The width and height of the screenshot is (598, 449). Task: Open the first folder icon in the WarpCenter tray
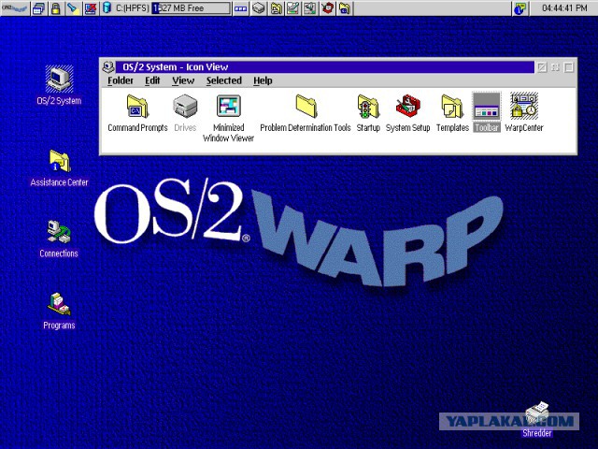click(x=276, y=8)
